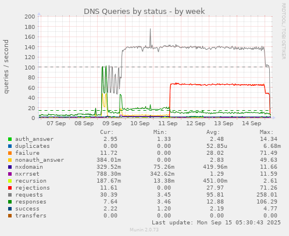This screenshot has width=289, height=236.
Task: Click the auth_answer green legend swatch
Action: [10, 139]
